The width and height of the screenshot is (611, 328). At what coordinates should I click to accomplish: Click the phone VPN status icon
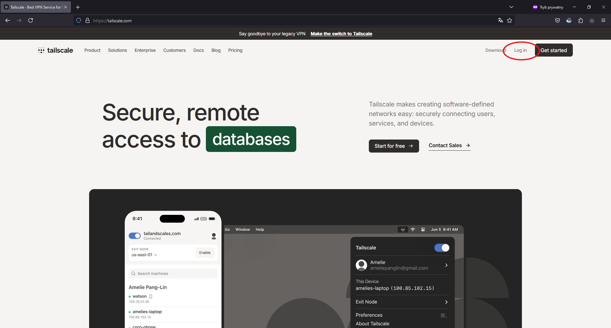[204, 219]
